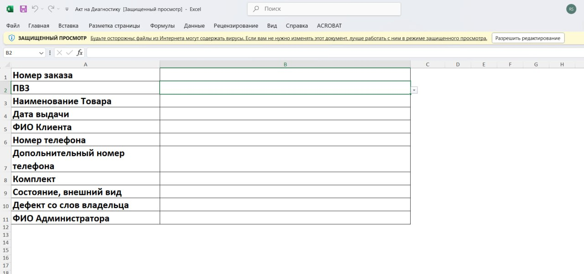Select column A header
584x274 pixels.
(x=85, y=64)
